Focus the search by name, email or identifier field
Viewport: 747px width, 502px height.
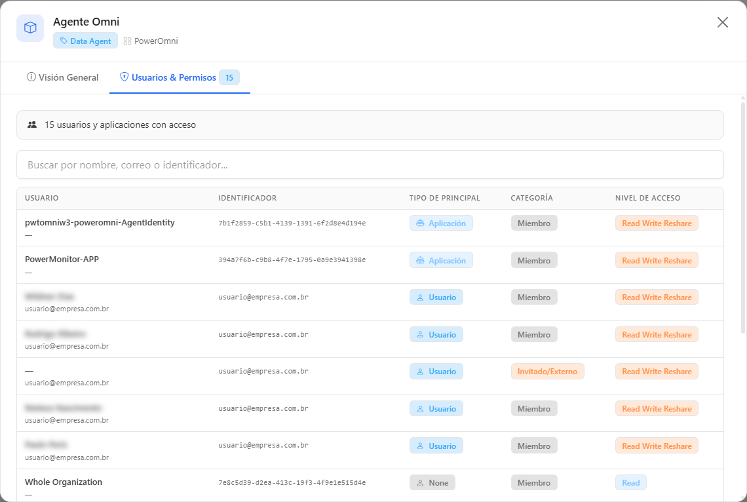[370, 164]
